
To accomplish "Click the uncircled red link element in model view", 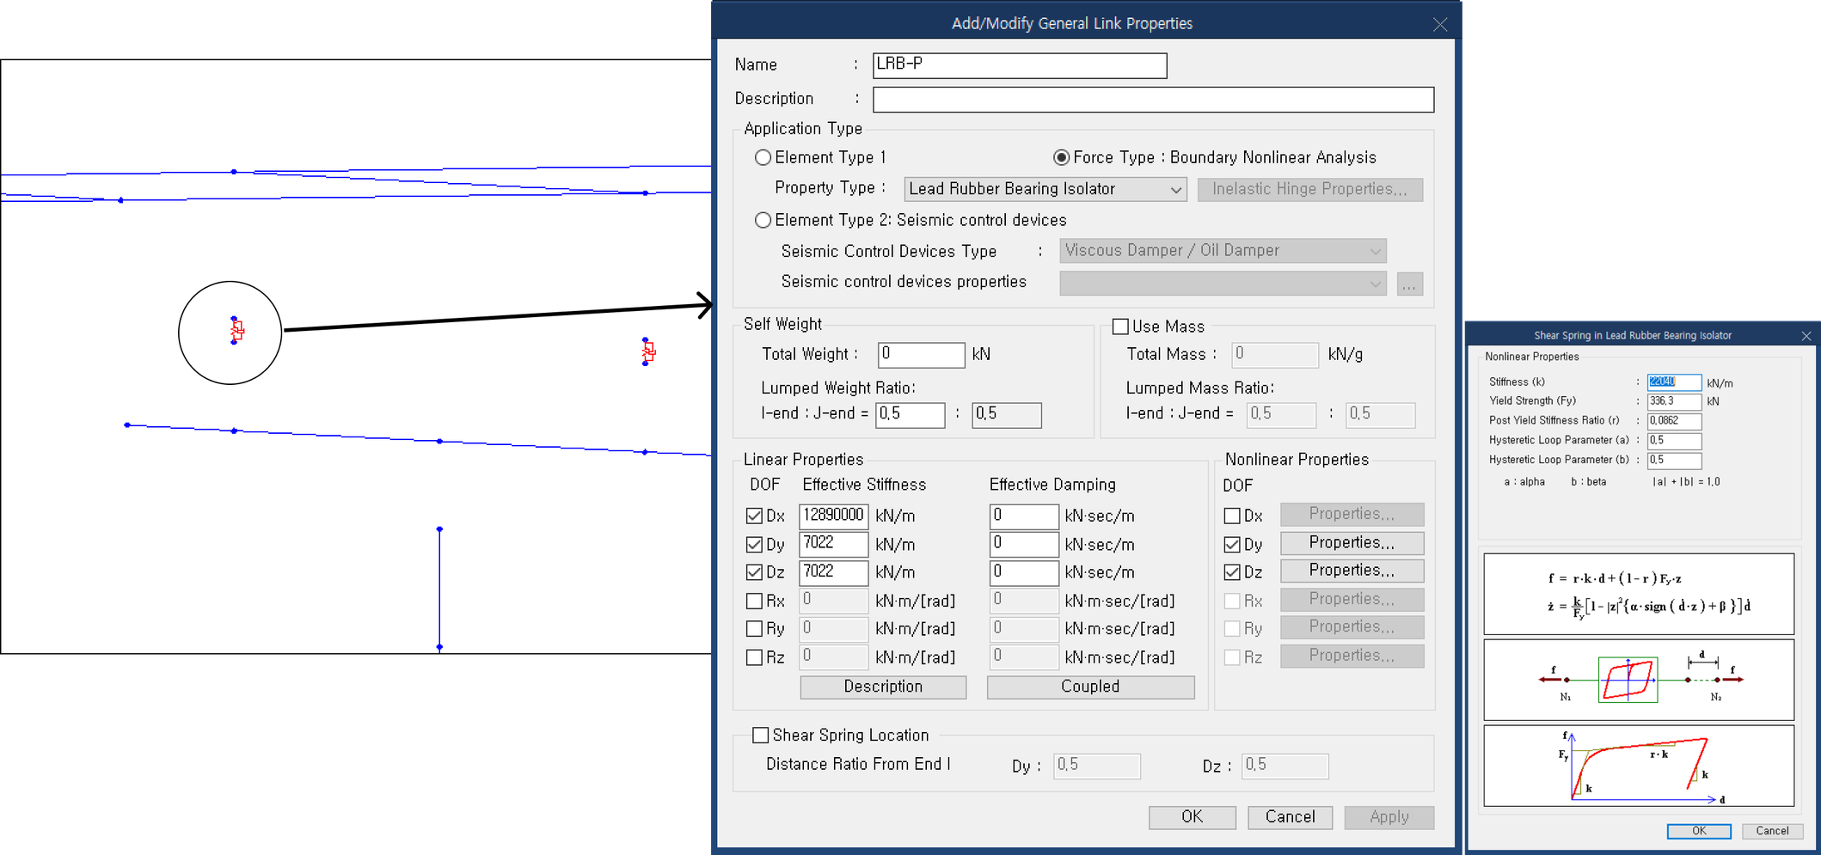I will [648, 351].
